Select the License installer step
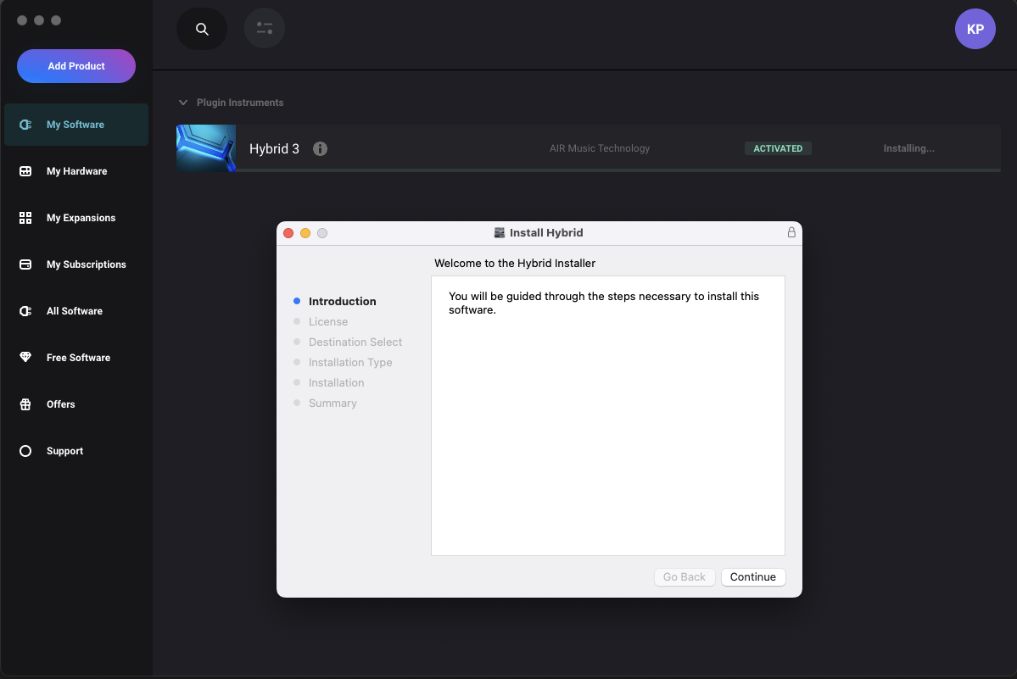Screen dimensions: 1017x679 [x=328, y=321]
